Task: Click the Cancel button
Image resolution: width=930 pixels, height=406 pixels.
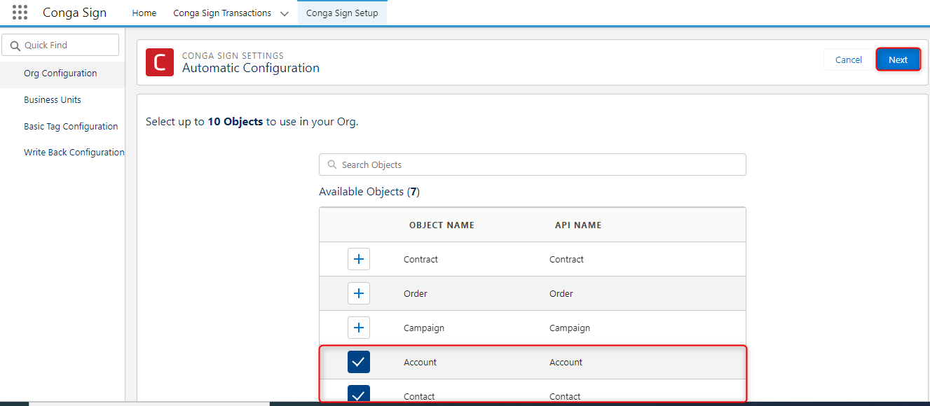Action: pos(848,59)
